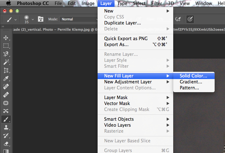Select the Eraser tool
This screenshot has height=153, width=225.
click(x=6, y=144)
